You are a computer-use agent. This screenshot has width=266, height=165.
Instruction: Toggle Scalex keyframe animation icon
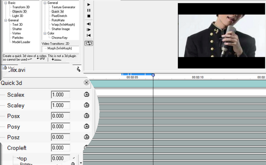tap(87, 94)
